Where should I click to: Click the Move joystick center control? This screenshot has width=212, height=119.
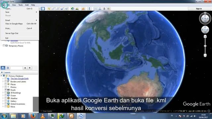click(205, 30)
